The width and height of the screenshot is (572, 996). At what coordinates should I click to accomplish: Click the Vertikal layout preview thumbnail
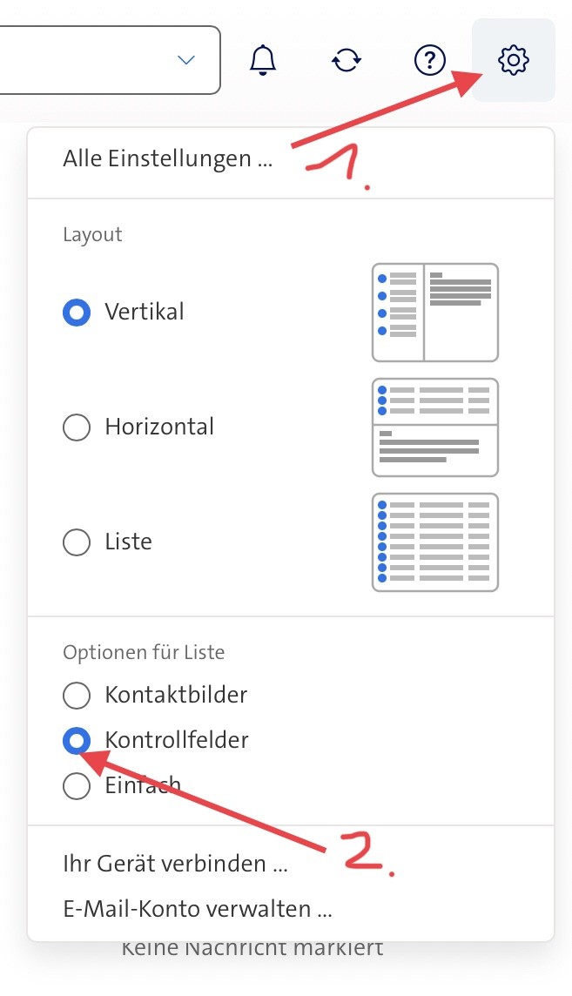click(435, 312)
